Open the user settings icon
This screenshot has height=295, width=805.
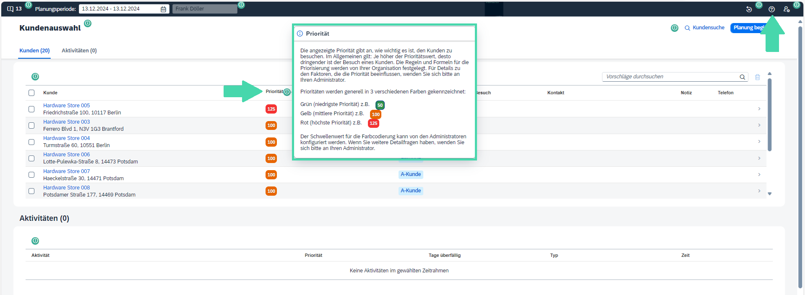pos(787,9)
